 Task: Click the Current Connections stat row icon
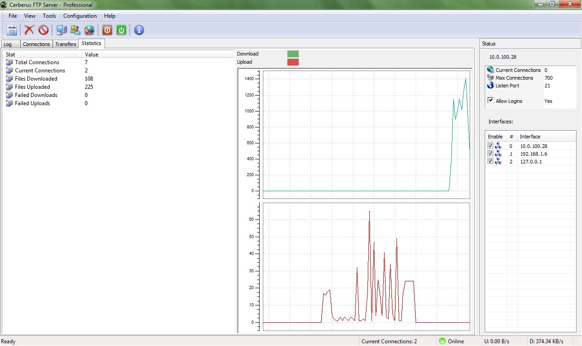click(10, 71)
